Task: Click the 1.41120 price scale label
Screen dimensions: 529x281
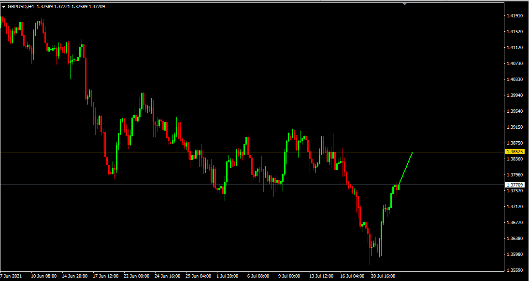Action: [515, 47]
